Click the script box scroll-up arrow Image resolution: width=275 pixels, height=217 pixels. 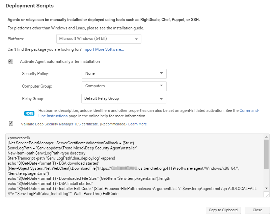tap(266, 137)
